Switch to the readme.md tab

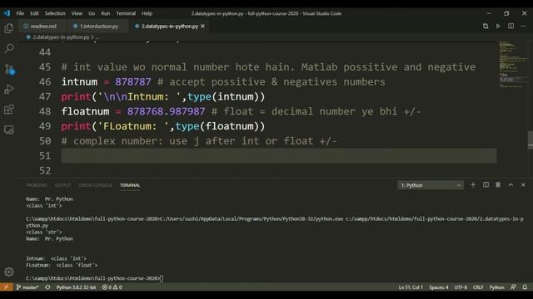coord(42,26)
